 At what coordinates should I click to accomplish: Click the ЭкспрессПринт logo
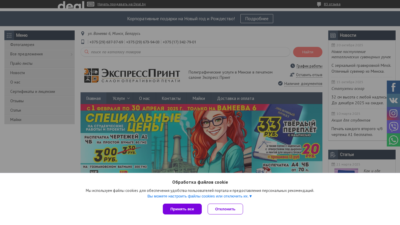[132, 76]
